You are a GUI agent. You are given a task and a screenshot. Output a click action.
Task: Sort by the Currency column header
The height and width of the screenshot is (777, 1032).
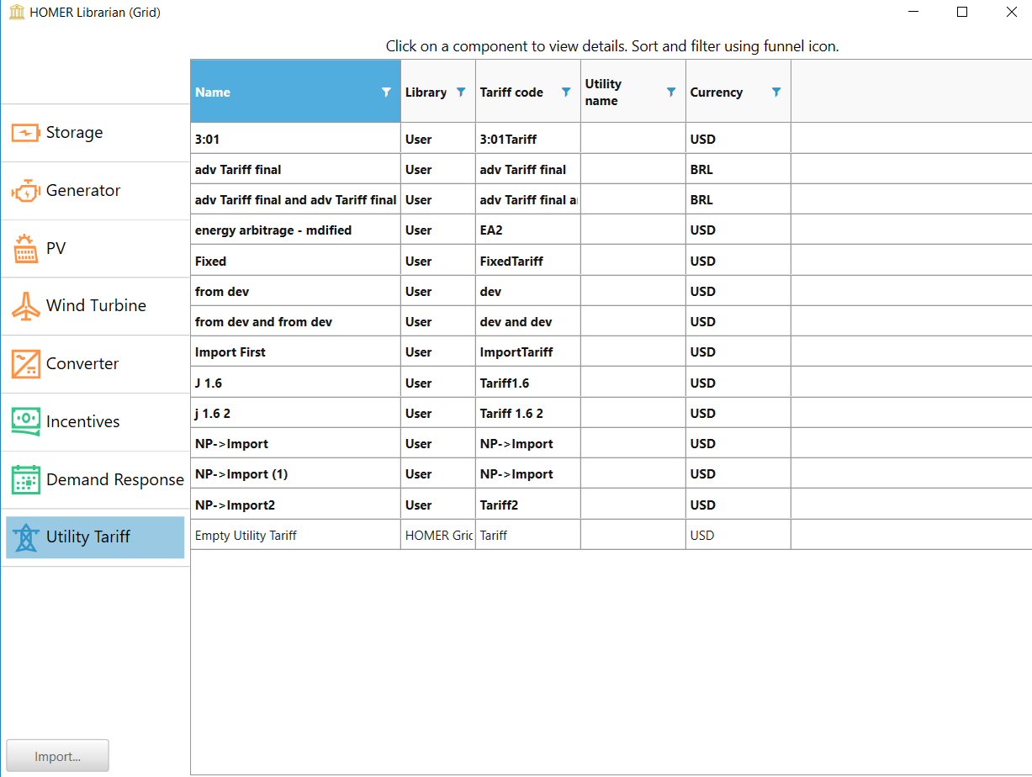717,92
